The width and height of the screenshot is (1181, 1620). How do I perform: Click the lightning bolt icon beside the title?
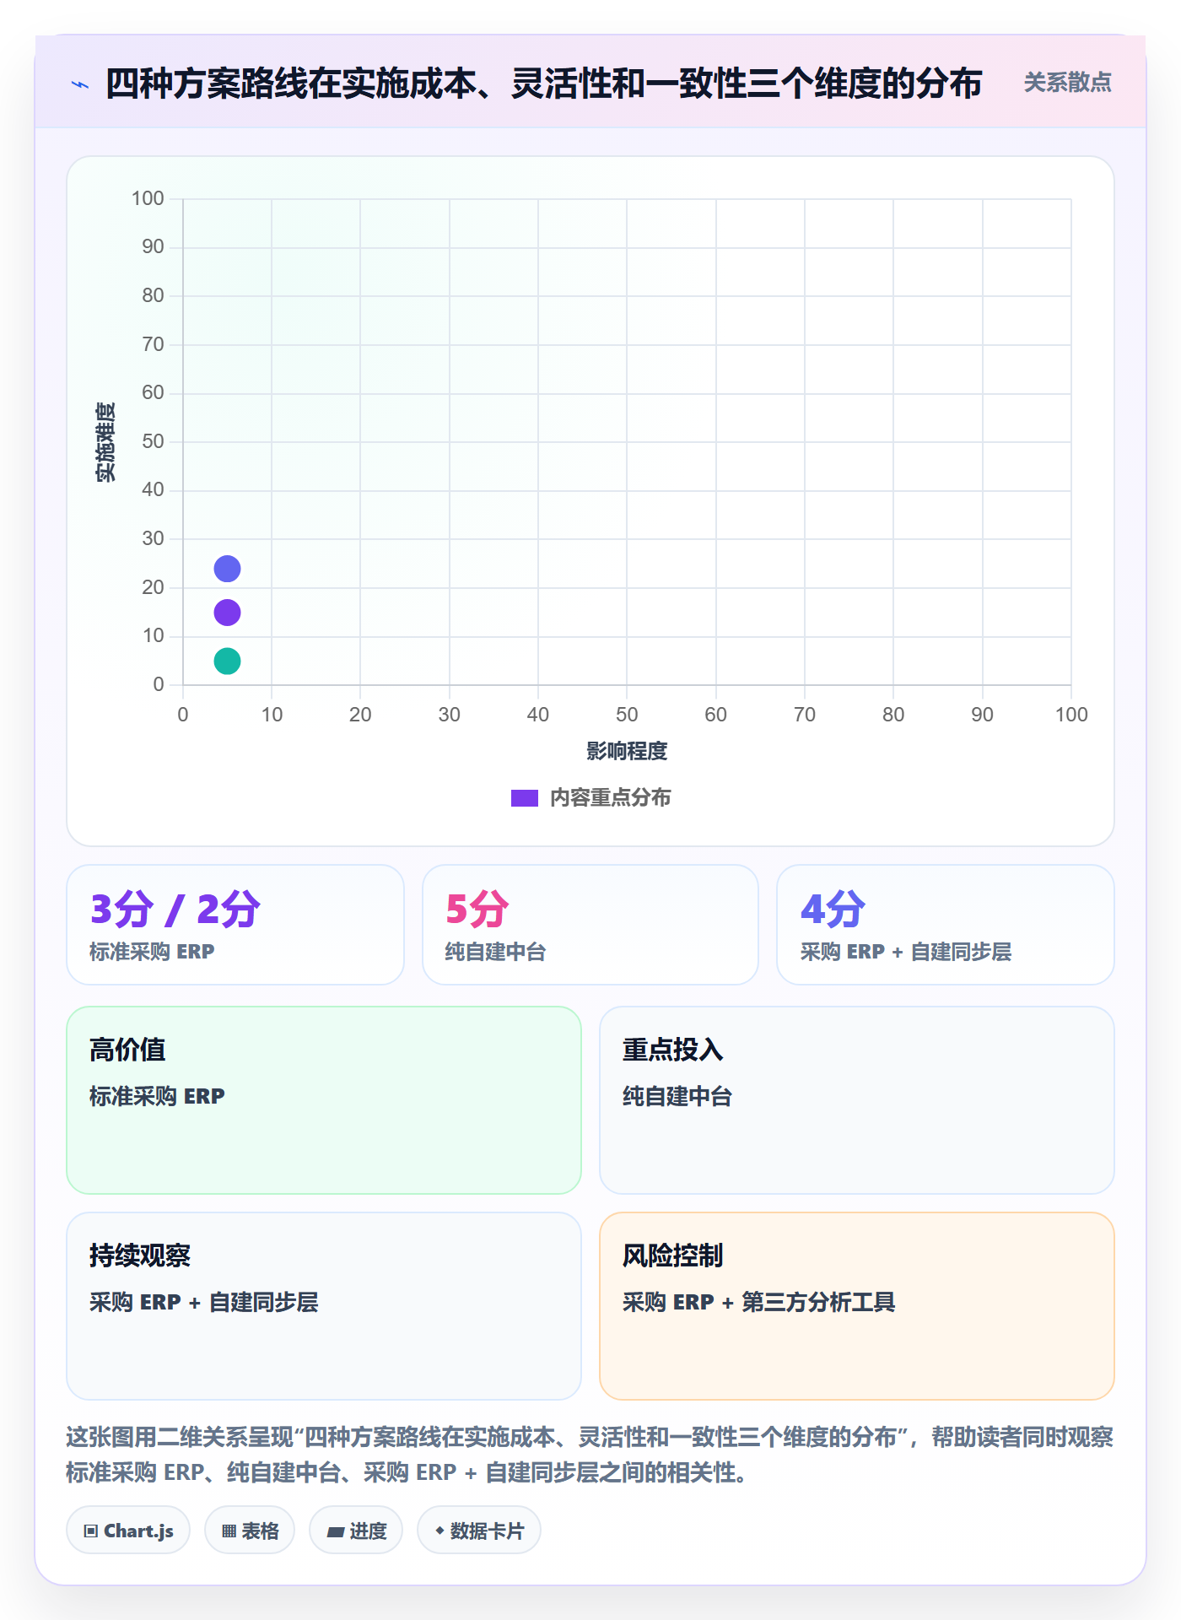[80, 84]
